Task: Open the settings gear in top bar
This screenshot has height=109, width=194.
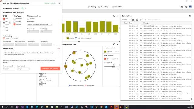Action: tap(186, 7)
